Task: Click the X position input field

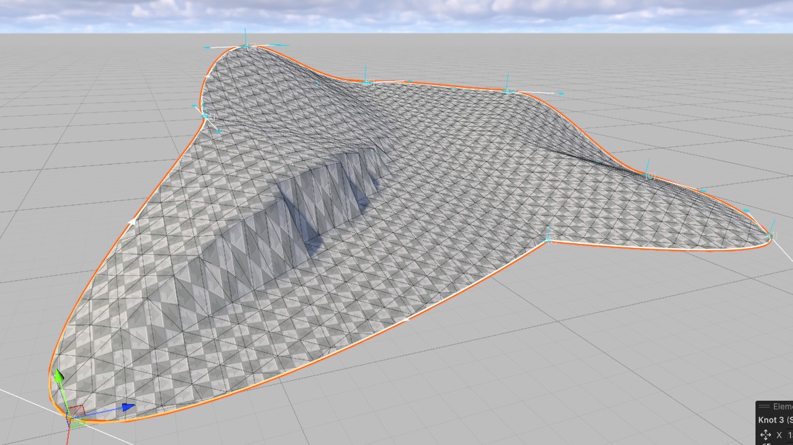Action: [790, 435]
